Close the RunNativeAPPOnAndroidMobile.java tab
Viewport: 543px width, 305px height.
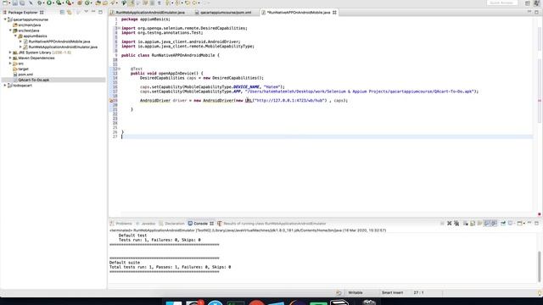coord(334,13)
